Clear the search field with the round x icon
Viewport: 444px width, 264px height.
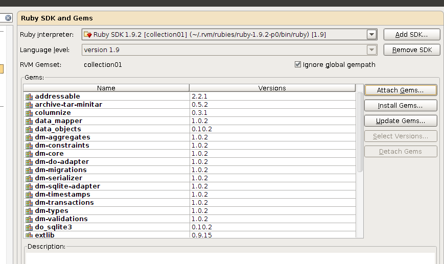8,18
